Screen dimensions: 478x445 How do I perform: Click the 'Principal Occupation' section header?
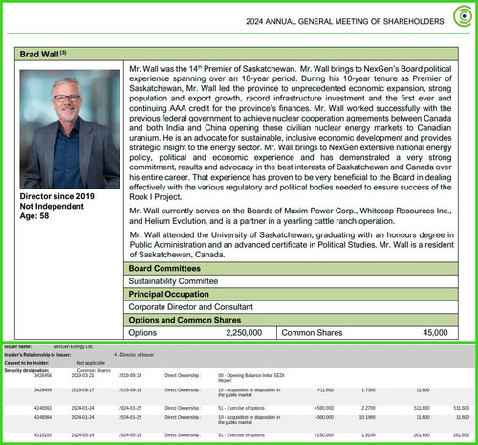[291, 294]
